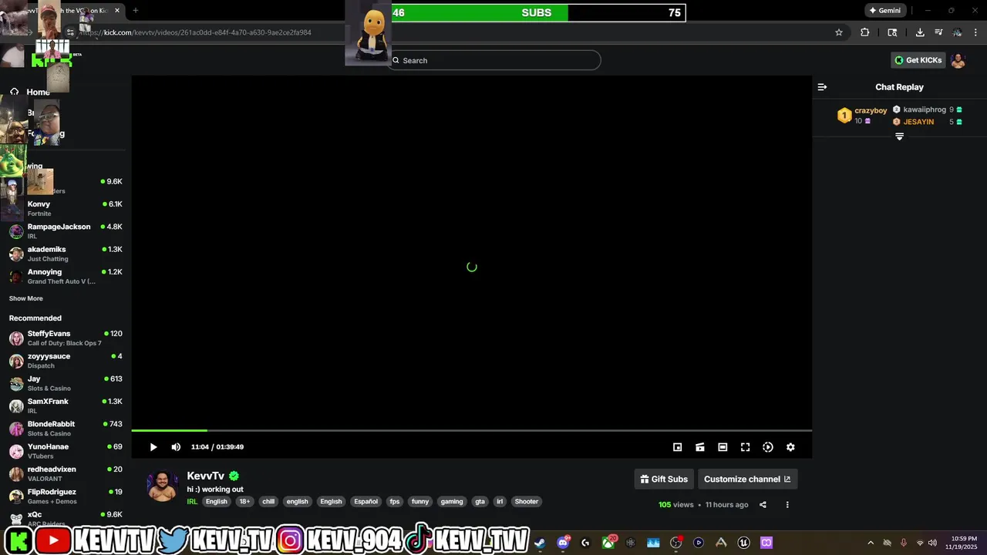The height and width of the screenshot is (555, 987).
Task: Open Xbox app from taskbar
Action: pyautogui.click(x=608, y=543)
